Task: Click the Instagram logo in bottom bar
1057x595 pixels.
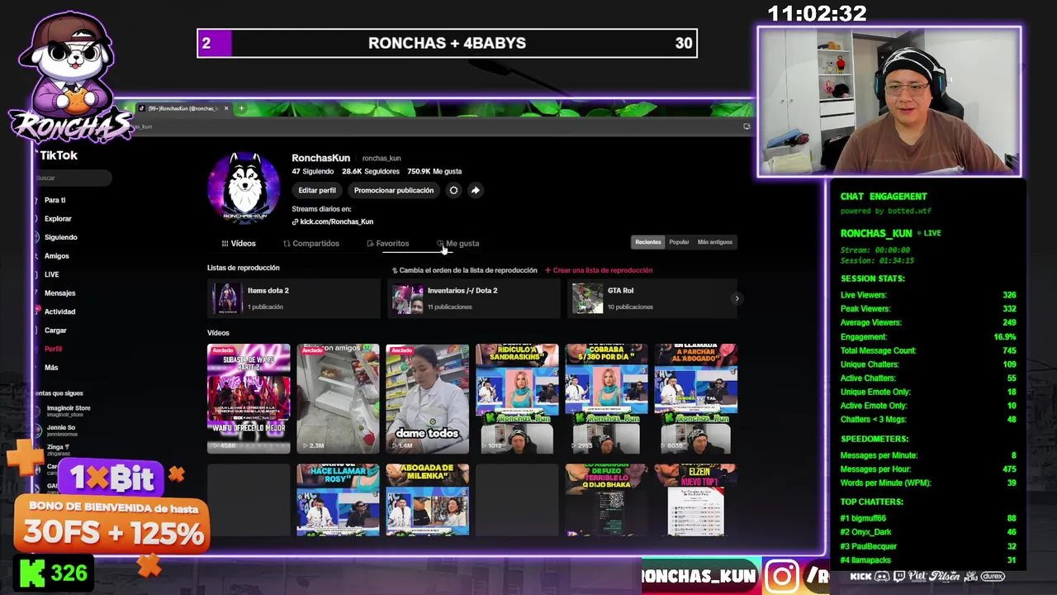Action: (x=782, y=576)
